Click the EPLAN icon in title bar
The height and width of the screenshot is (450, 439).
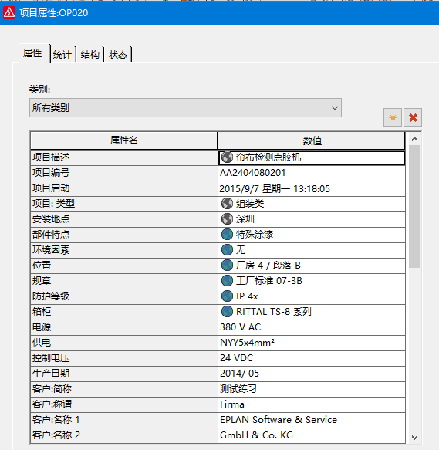pyautogui.click(x=9, y=12)
